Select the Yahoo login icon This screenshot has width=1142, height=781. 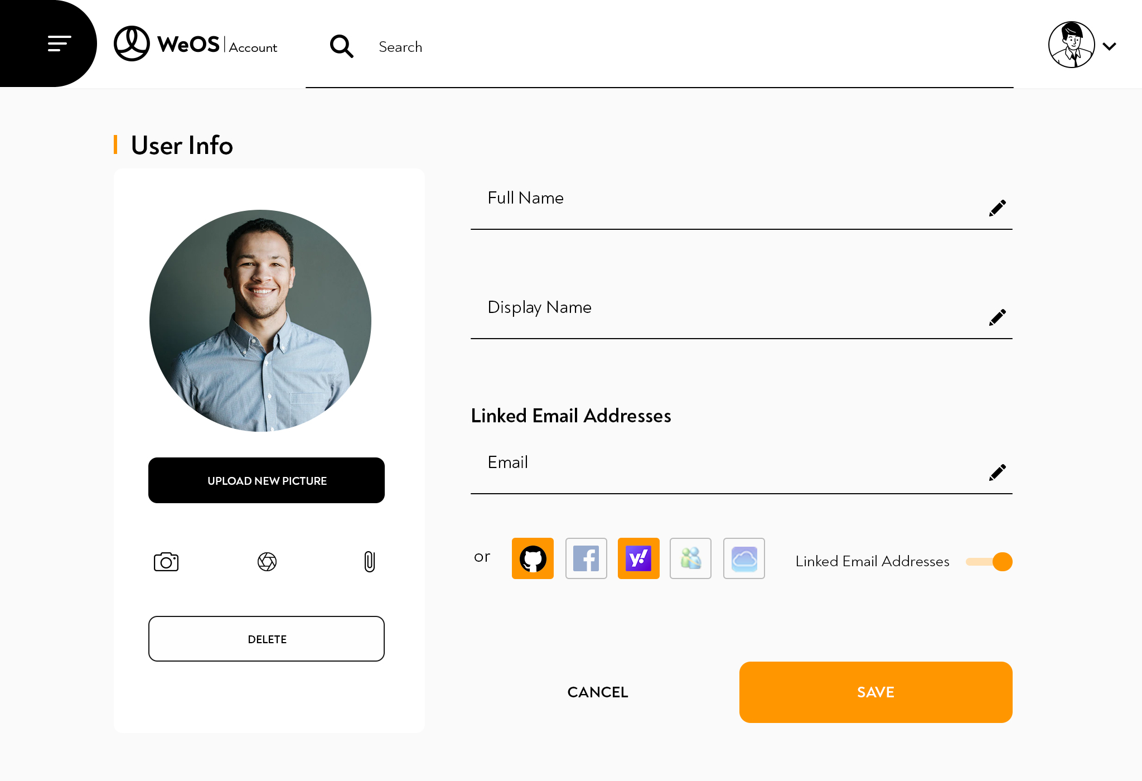pos(638,558)
